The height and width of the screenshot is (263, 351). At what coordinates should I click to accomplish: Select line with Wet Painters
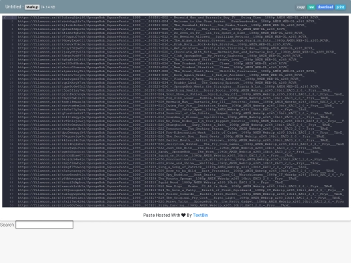point(166,48)
